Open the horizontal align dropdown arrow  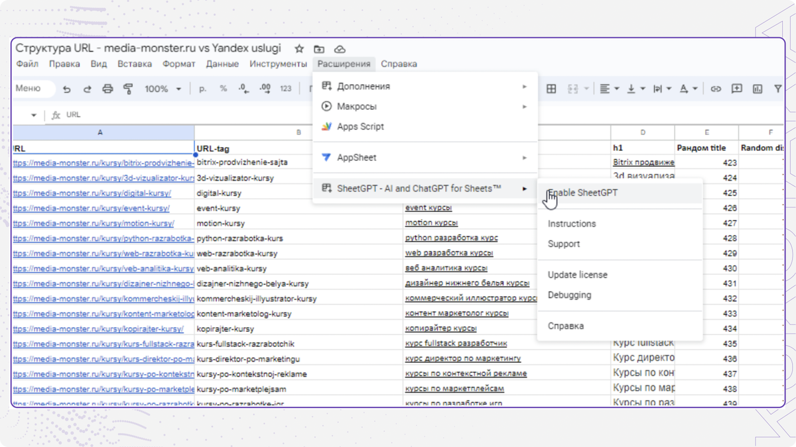[x=617, y=89]
